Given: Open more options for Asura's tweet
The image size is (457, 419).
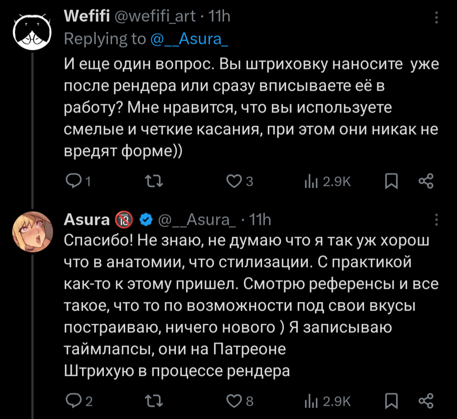Looking at the screenshot, I should coord(436,220).
